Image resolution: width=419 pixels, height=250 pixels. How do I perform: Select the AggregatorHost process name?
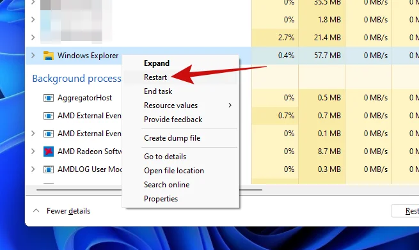[x=84, y=98]
